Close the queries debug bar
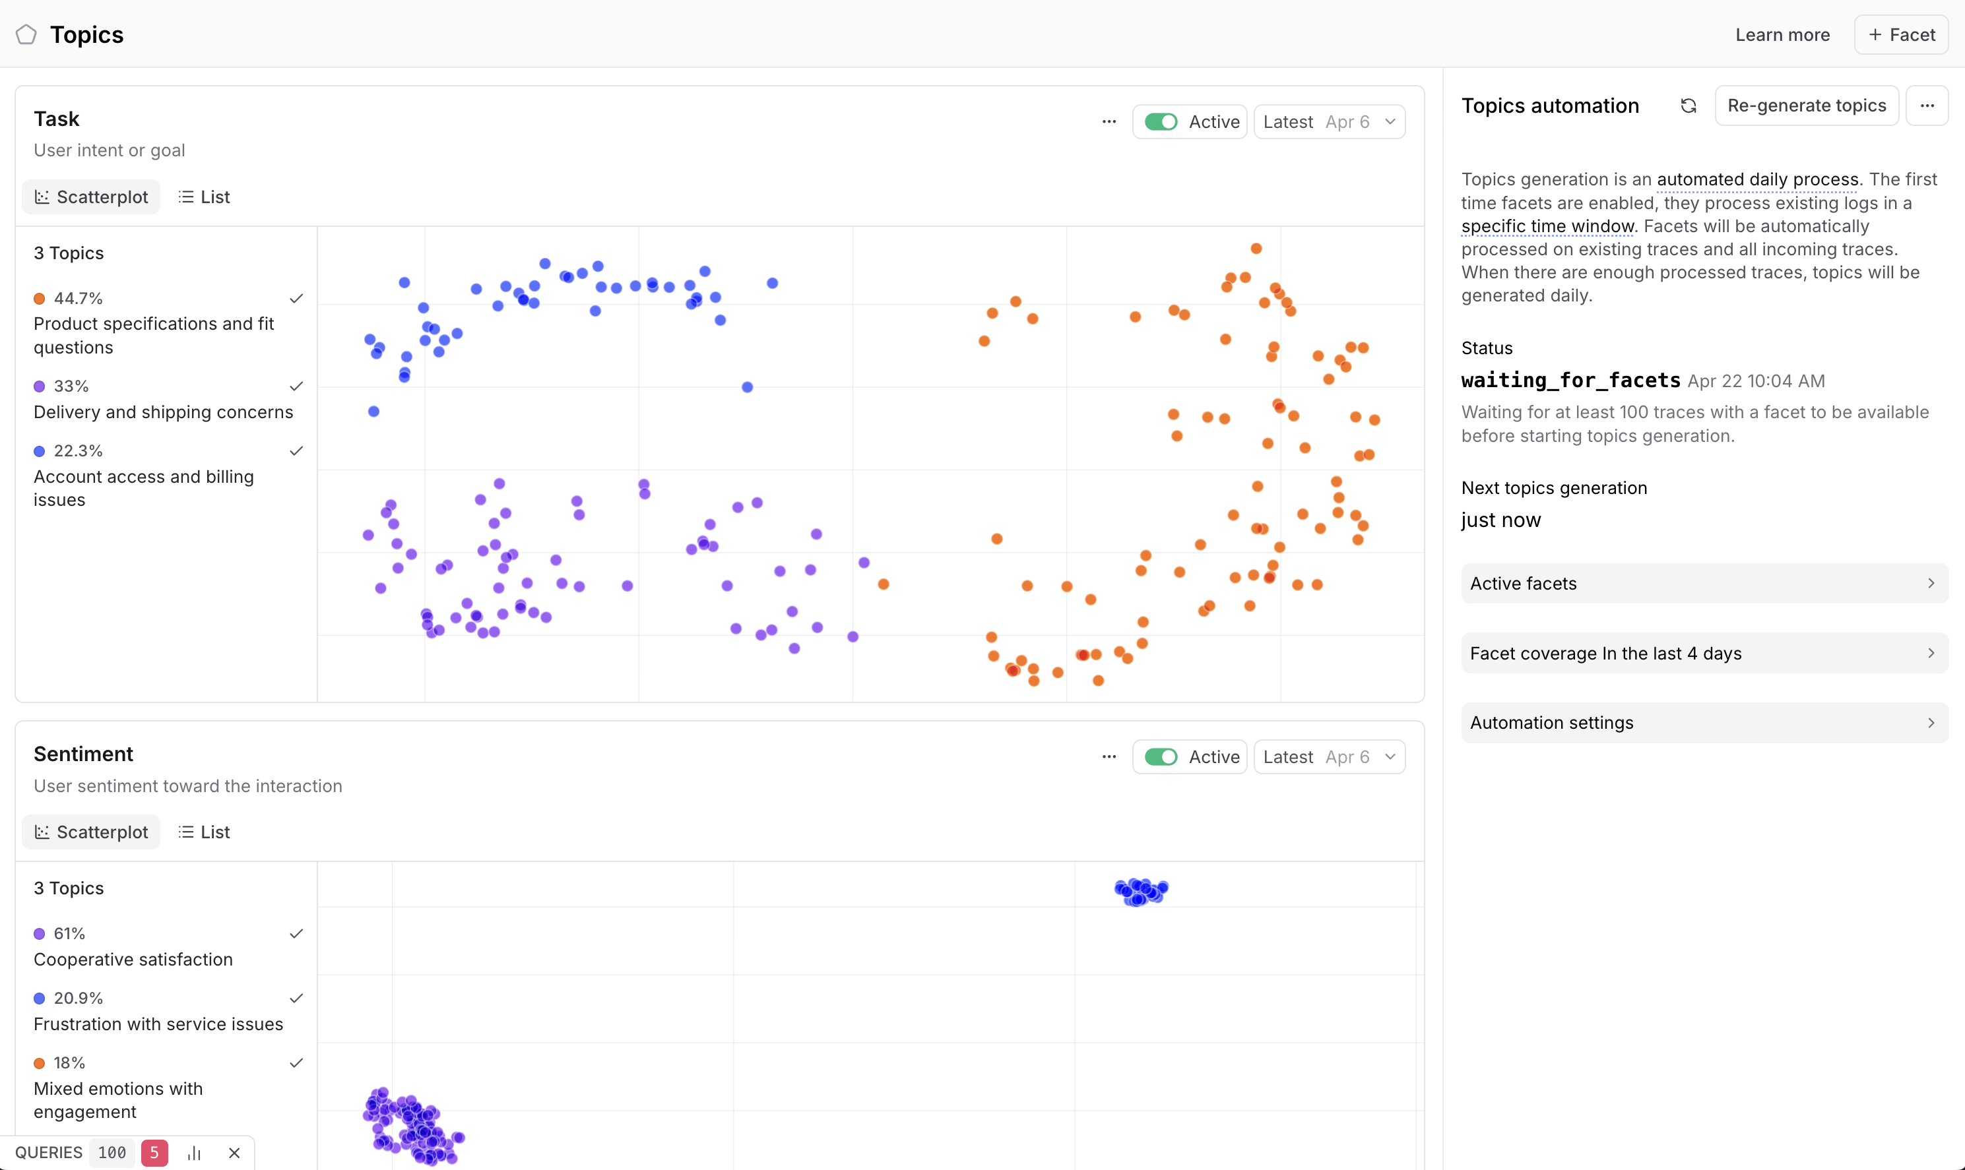Image resolution: width=1965 pixels, height=1170 pixels. click(234, 1153)
